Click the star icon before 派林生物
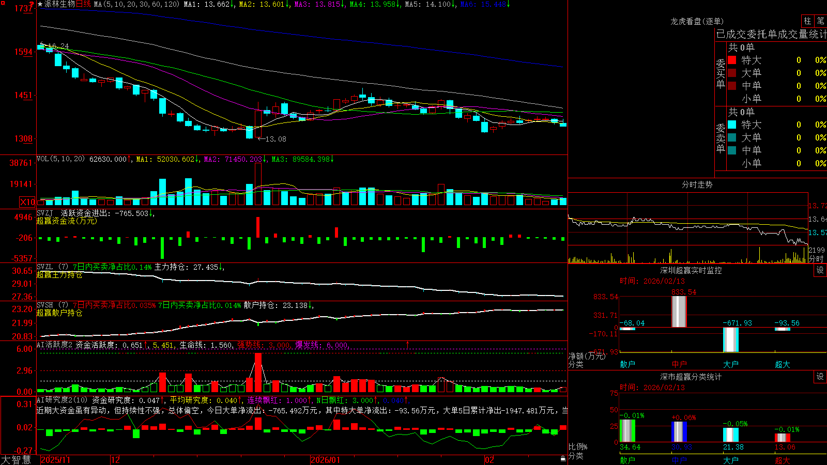Screen dimensions: 827x465 pyautogui.click(x=40, y=4)
